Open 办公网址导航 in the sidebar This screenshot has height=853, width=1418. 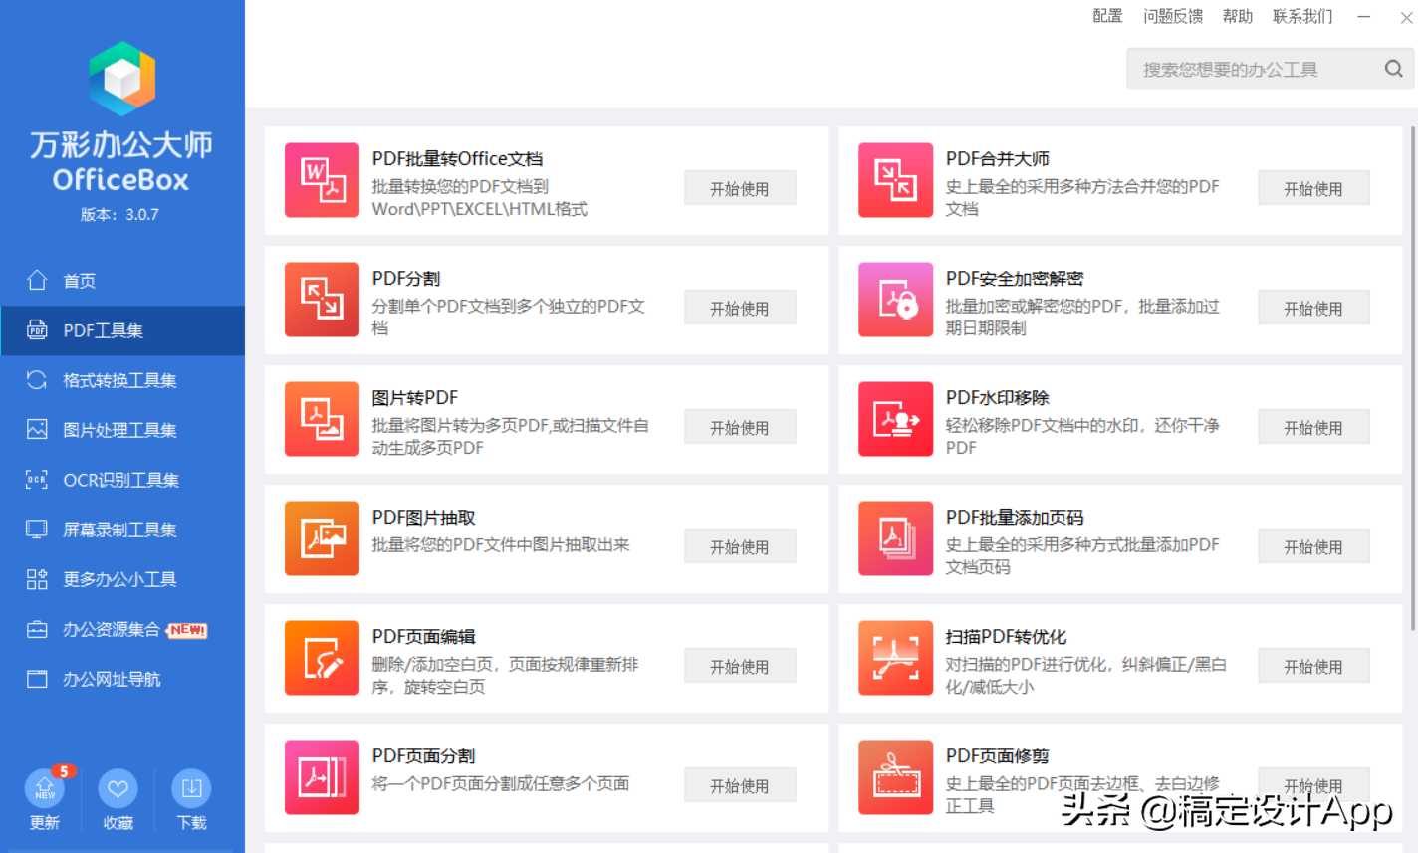pos(122,679)
